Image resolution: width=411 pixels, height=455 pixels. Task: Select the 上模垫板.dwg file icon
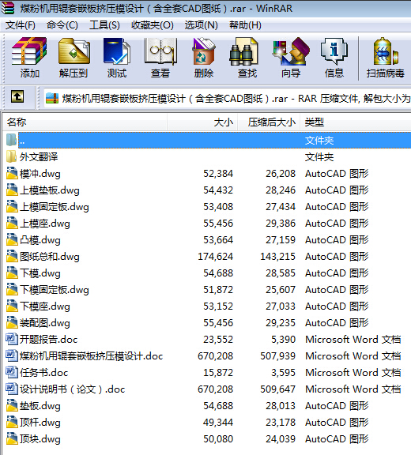click(x=12, y=190)
